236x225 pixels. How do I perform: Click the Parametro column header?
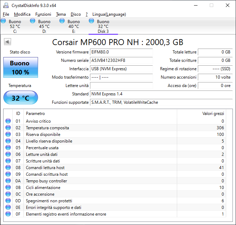coord(100,114)
